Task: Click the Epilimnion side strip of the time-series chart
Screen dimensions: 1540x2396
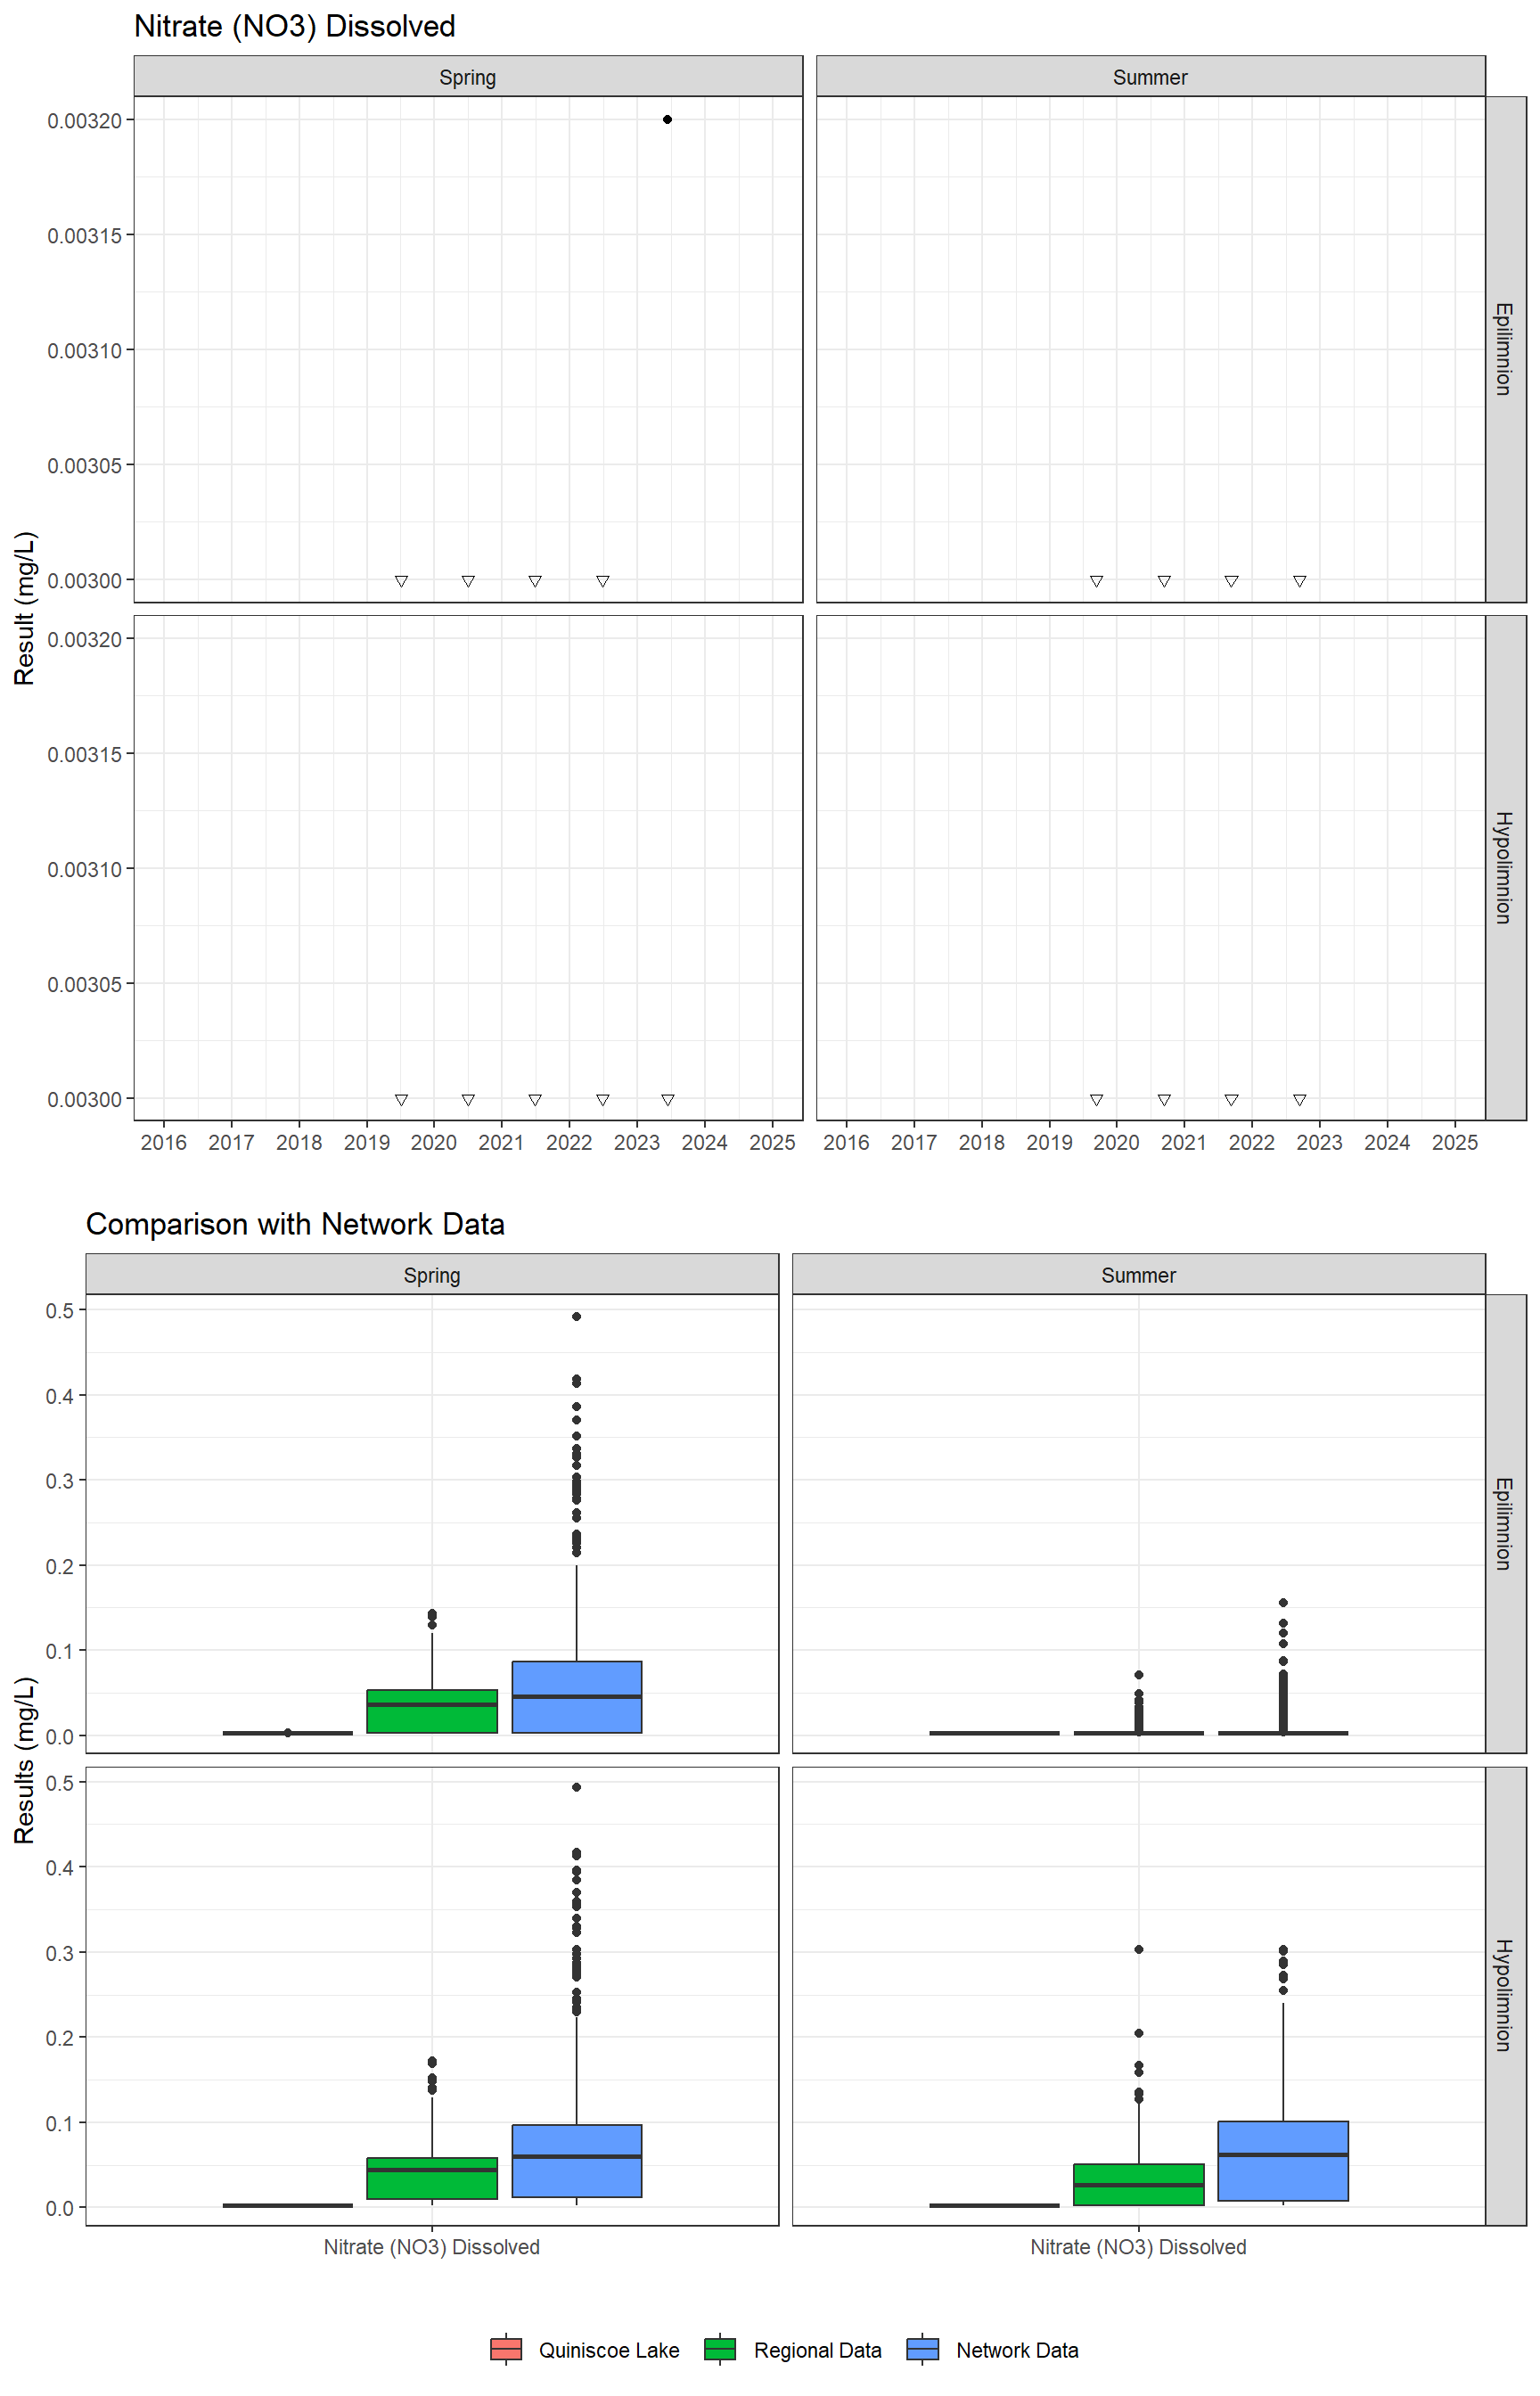Action: [1505, 349]
